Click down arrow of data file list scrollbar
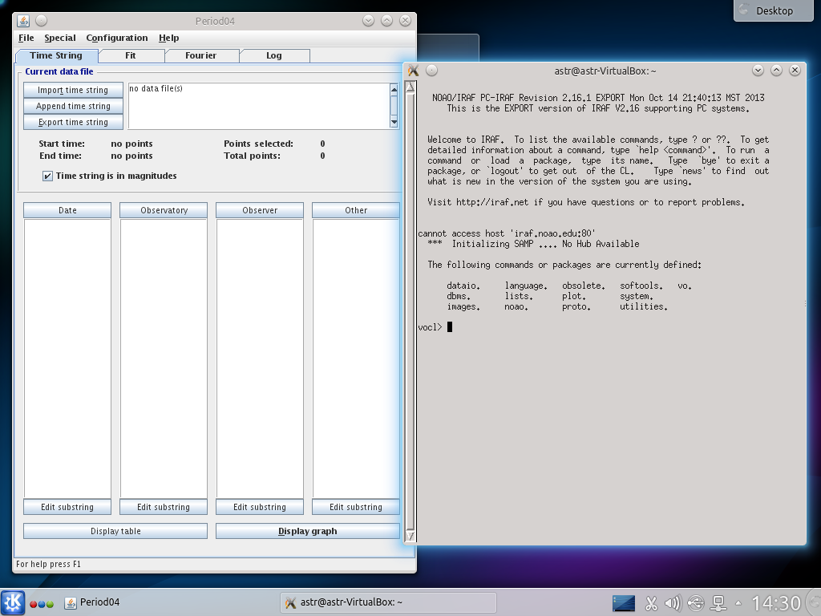The width and height of the screenshot is (821, 616). click(394, 122)
